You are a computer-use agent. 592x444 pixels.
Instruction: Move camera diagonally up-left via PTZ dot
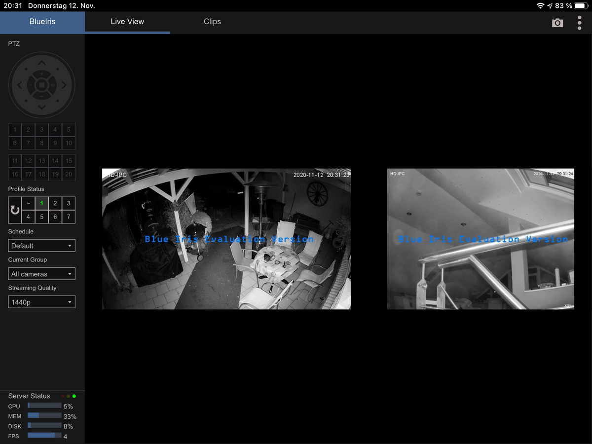(26, 70)
